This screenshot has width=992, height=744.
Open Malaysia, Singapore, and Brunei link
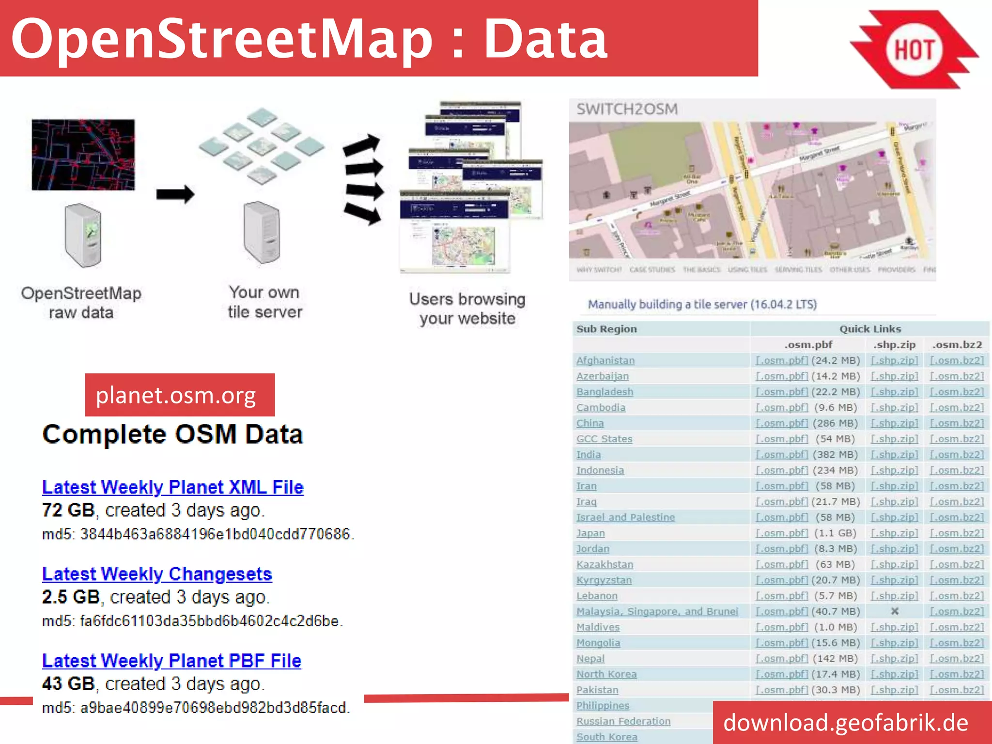657,611
